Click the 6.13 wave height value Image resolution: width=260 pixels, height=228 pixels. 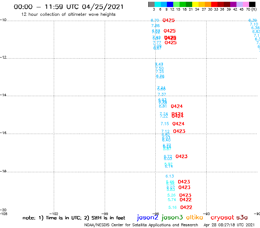click(170, 176)
